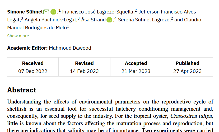Click author name Simone Sühnel
Image resolution: width=219 pixels, height=132 pixels.
click(25, 12)
